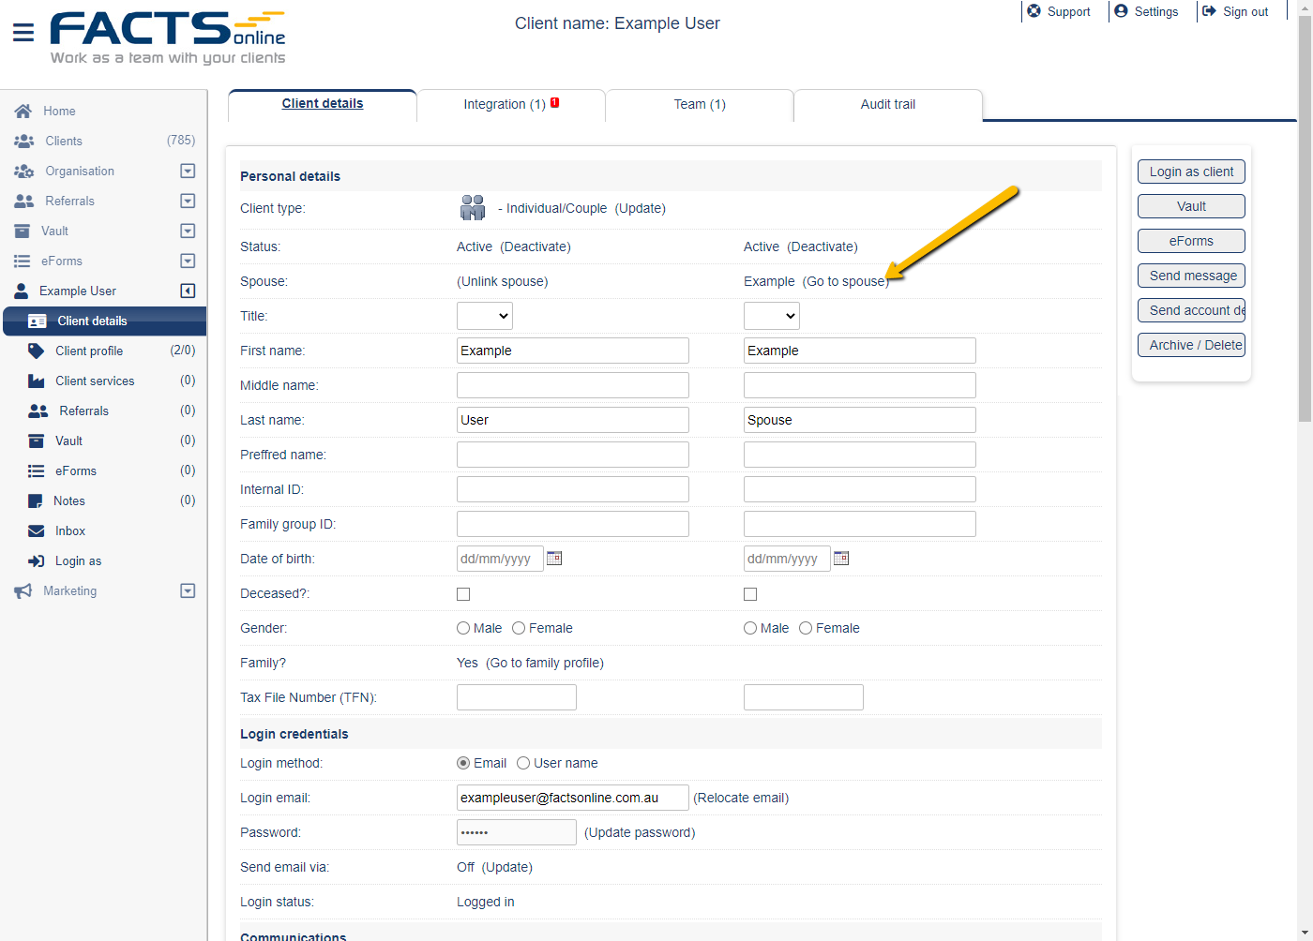
Task: Click the Settings user icon
Action: tap(1121, 11)
